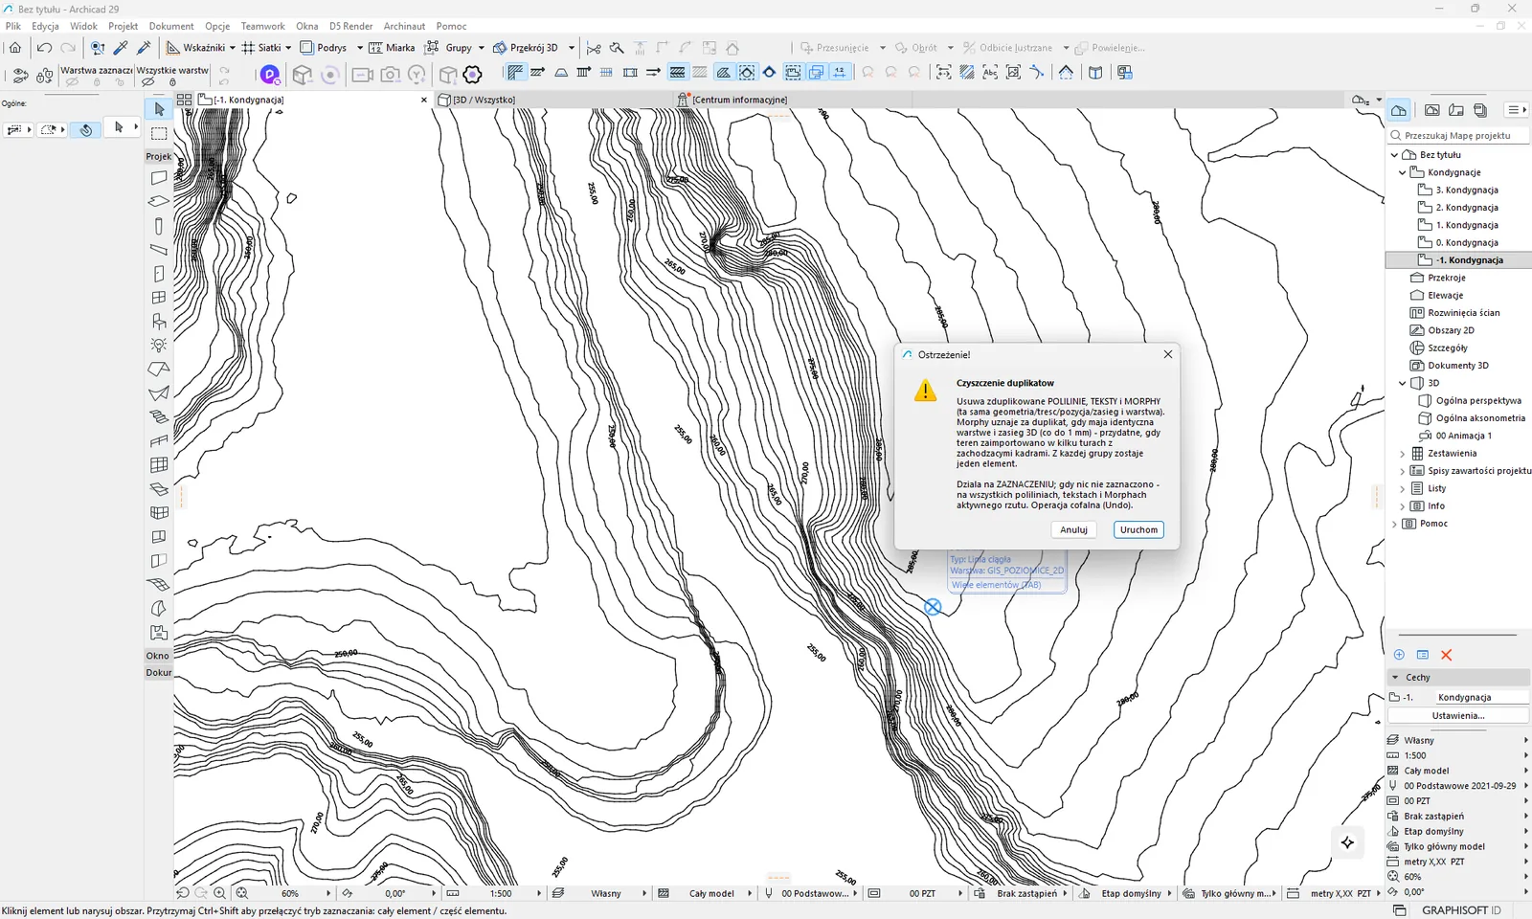Select the Window tool in the toolbox

pyautogui.click(x=159, y=298)
